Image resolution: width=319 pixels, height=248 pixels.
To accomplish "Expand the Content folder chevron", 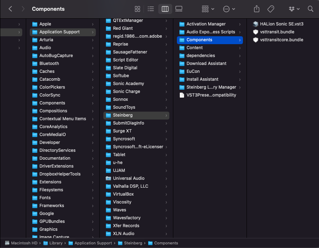I will (240, 48).
